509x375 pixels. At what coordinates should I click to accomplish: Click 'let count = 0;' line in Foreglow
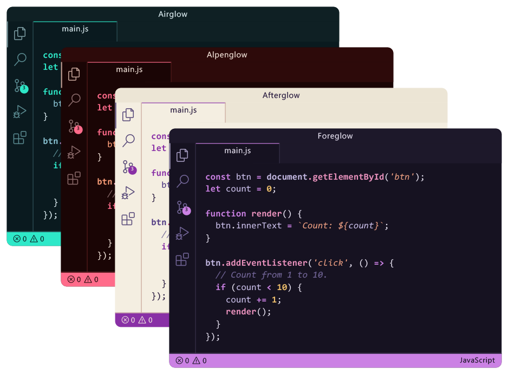[x=240, y=189]
